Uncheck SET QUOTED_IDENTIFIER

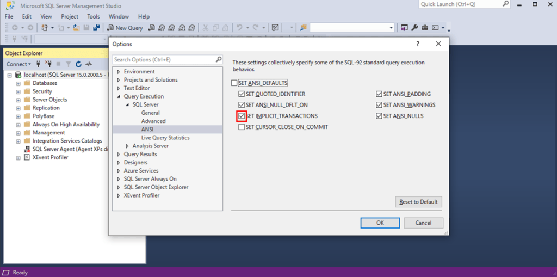(x=242, y=94)
